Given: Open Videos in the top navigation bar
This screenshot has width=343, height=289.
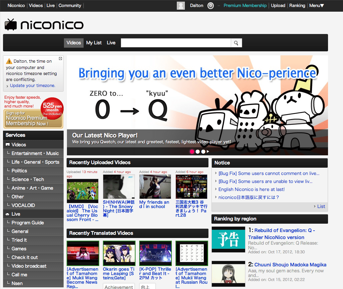Looking at the screenshot, I should [x=36, y=6].
